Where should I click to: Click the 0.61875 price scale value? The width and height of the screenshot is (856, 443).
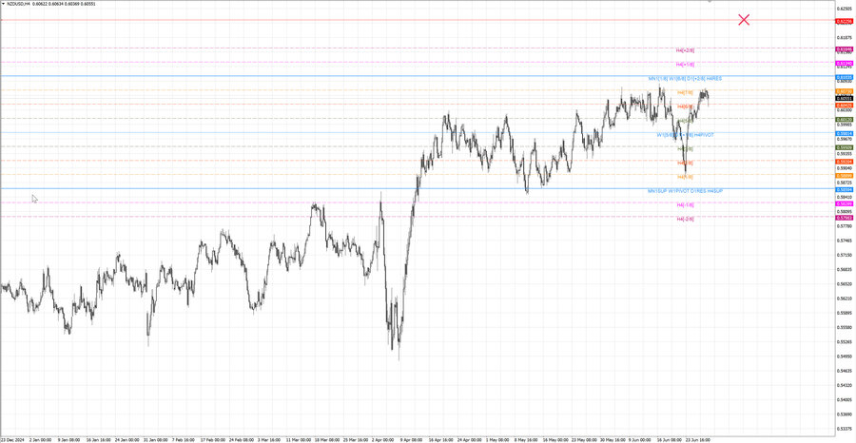pos(844,38)
